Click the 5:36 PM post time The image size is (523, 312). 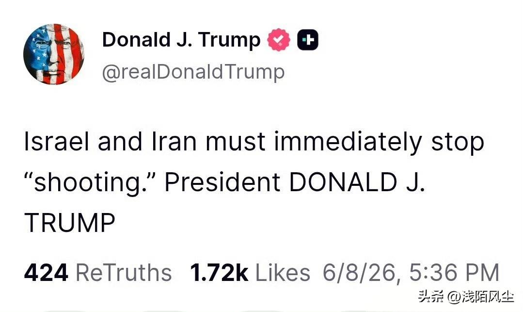[x=454, y=273]
